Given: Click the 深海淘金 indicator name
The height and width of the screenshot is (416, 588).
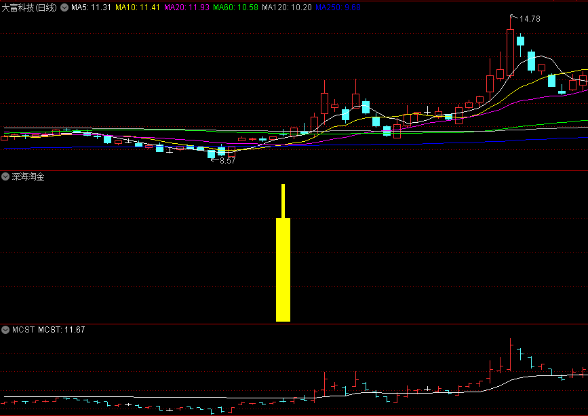Looking at the screenshot, I should pyautogui.click(x=28, y=176).
